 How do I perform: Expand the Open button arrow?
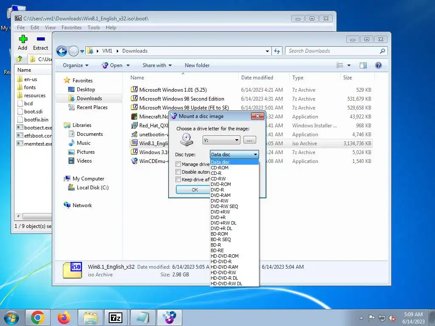click(x=128, y=65)
